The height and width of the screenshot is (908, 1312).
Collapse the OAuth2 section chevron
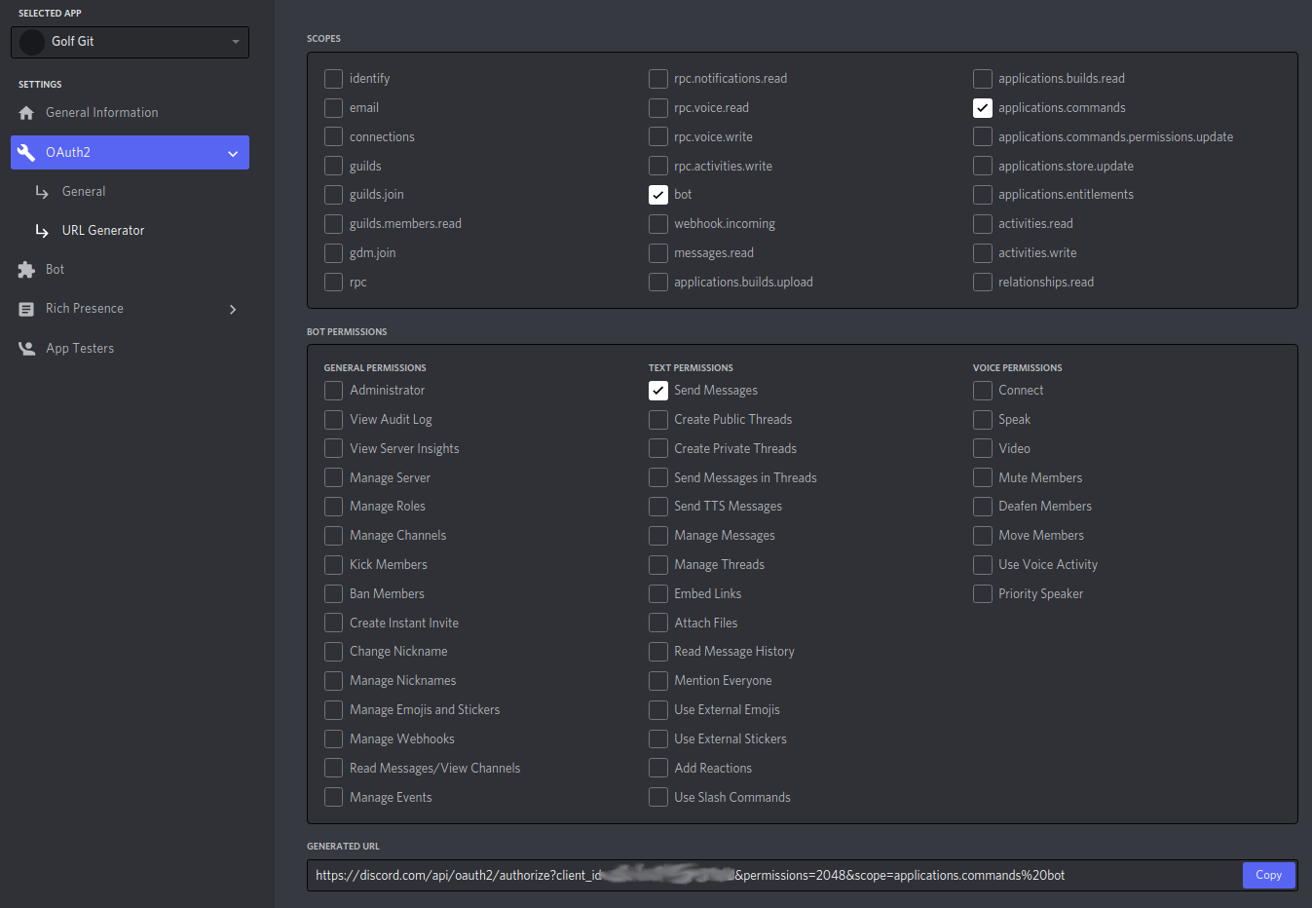(233, 153)
